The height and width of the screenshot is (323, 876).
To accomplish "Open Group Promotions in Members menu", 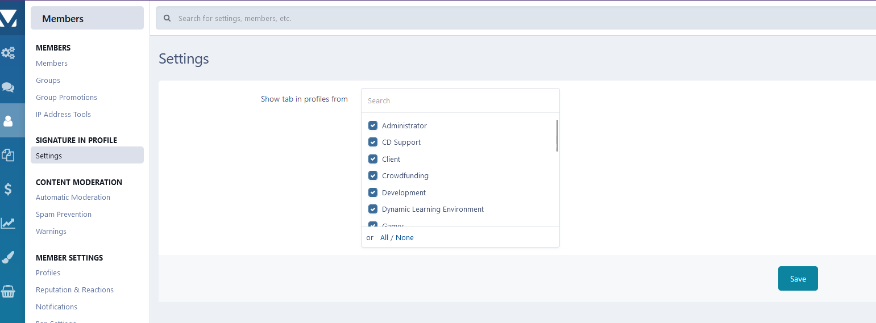I will point(67,97).
